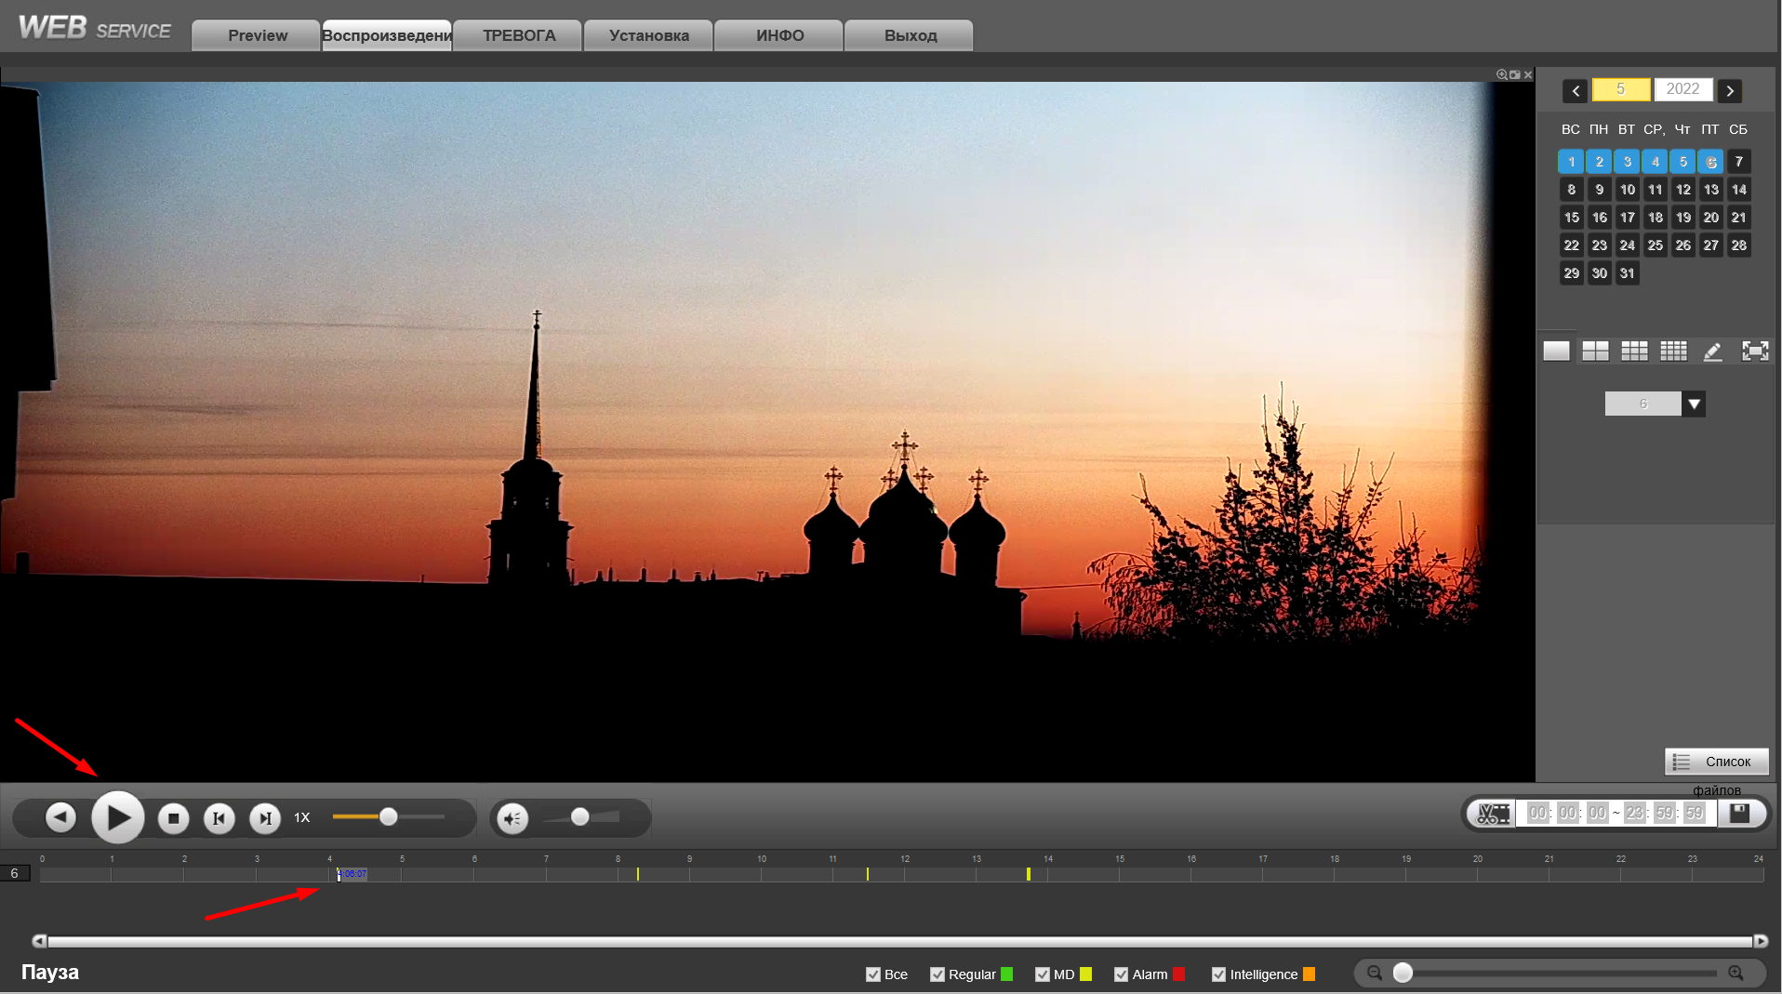
Task: Stop the video playback
Action: pos(173,818)
